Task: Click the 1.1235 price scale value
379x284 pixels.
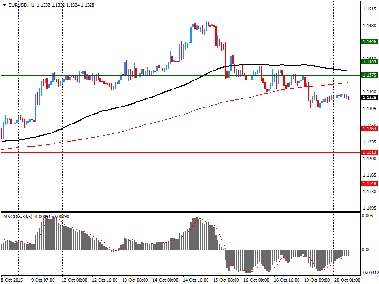Action: [x=370, y=142]
